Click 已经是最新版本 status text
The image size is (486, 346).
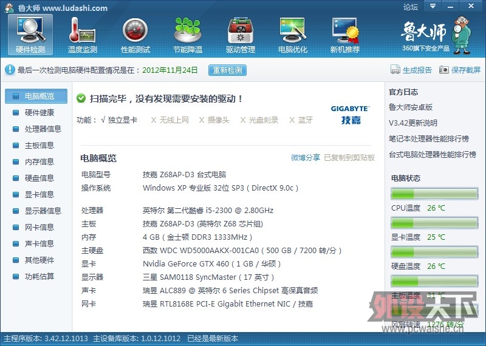(213, 338)
